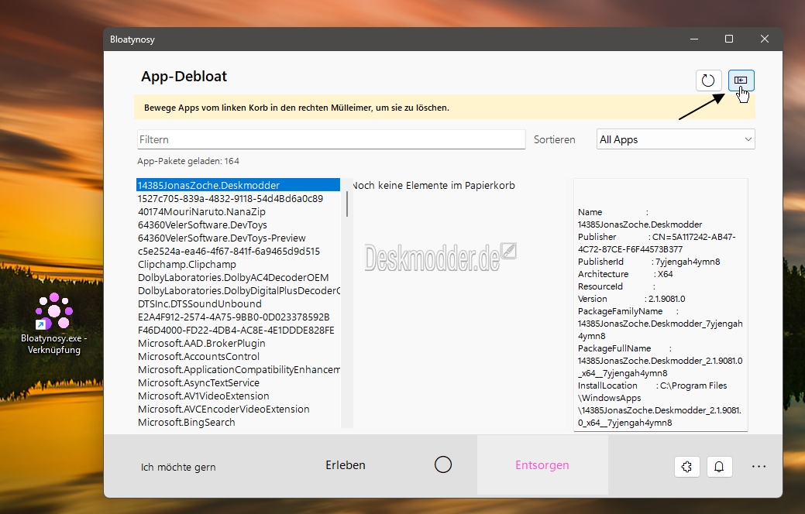Viewport: 805px width, 514px height.
Task: Click the 'Noch keine Elemente im Papierkorb' text
Action: point(434,185)
